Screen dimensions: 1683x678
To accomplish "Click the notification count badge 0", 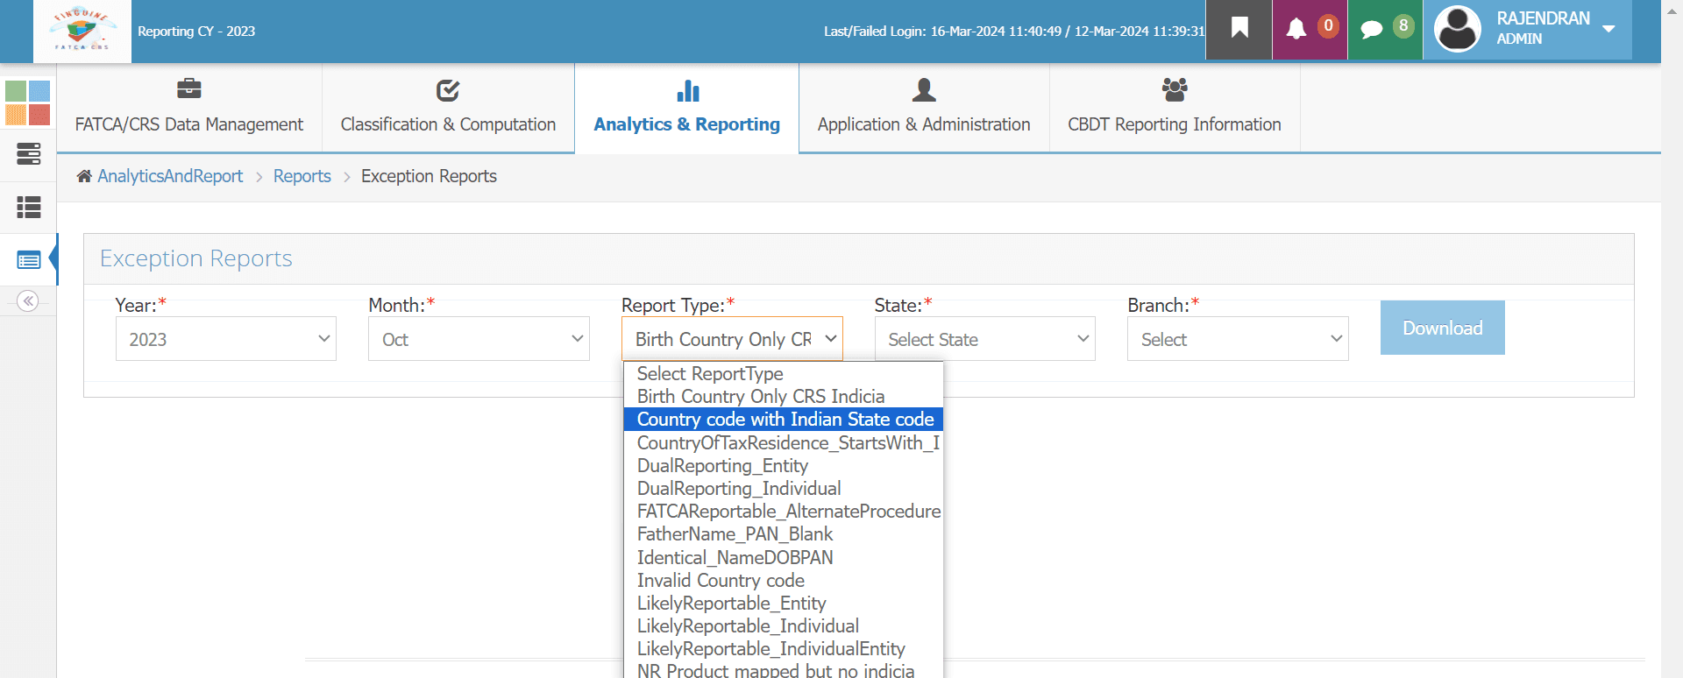I will (x=1328, y=26).
